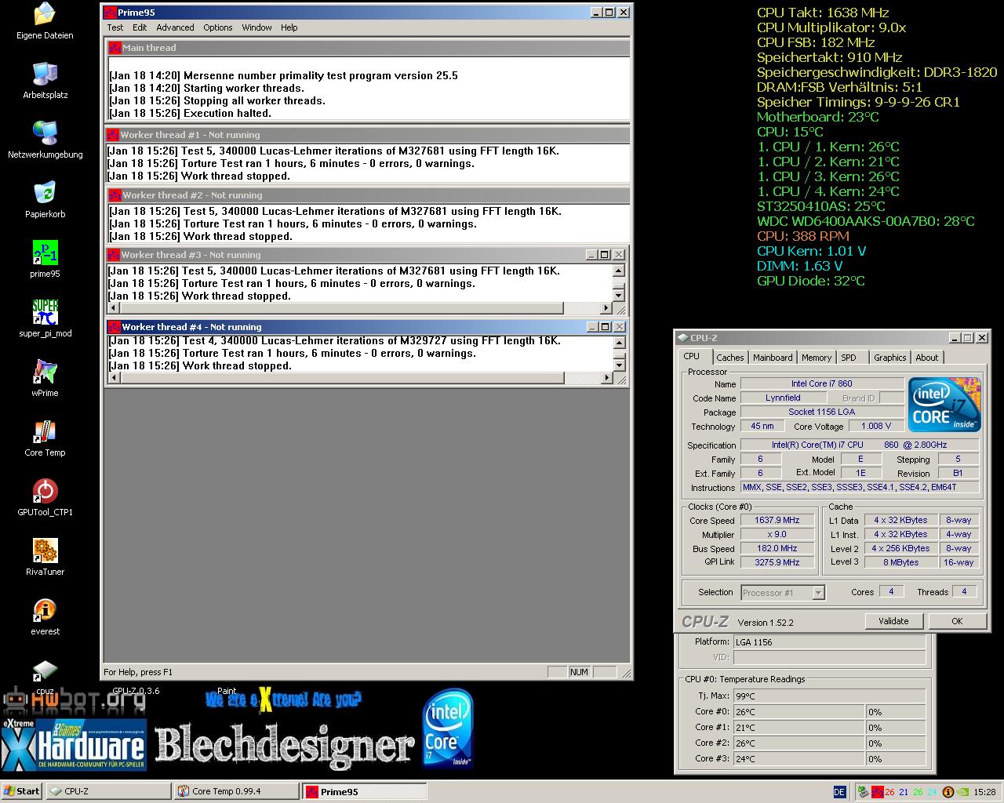This screenshot has height=803, width=1004.
Task: Click Worker thread #2 window icon
Action: [115, 195]
